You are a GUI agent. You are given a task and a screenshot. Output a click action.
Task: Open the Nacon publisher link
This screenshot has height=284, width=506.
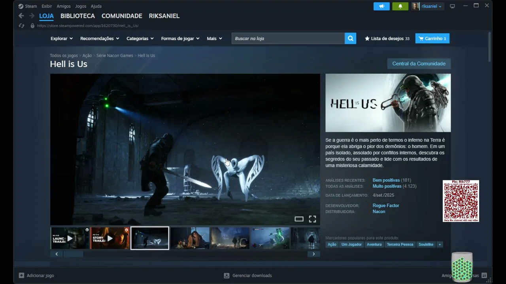(x=379, y=211)
